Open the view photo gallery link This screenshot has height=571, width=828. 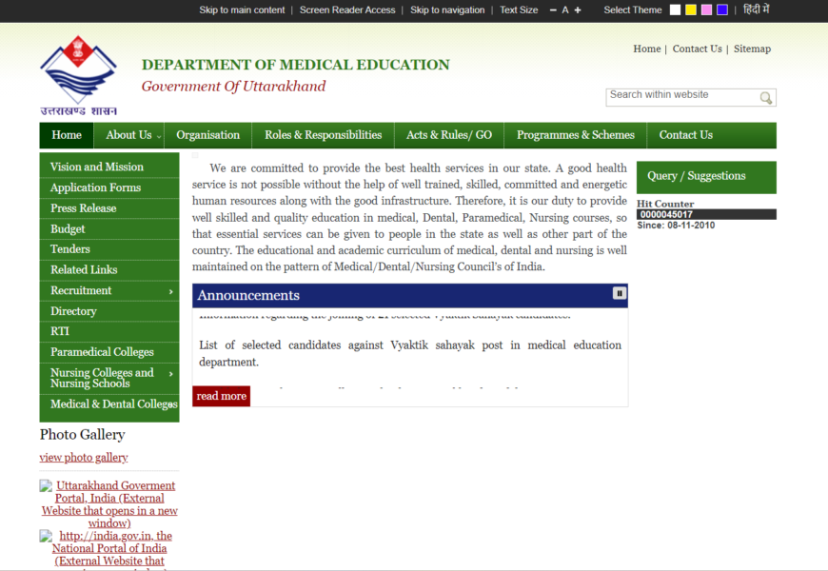pos(84,458)
